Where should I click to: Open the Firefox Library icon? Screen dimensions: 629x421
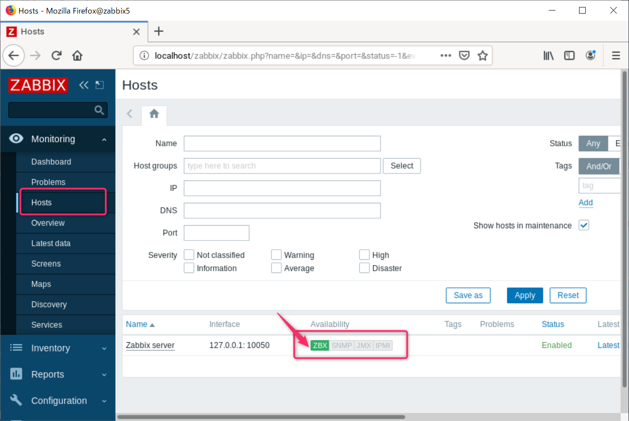(x=548, y=56)
